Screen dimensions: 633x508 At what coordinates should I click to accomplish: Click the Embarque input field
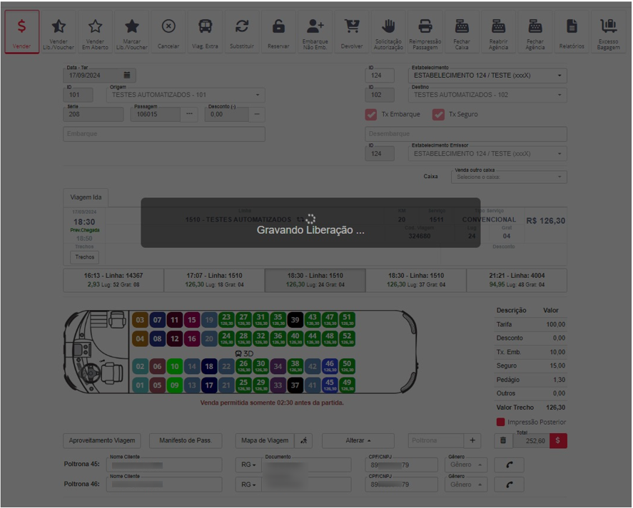coord(164,134)
